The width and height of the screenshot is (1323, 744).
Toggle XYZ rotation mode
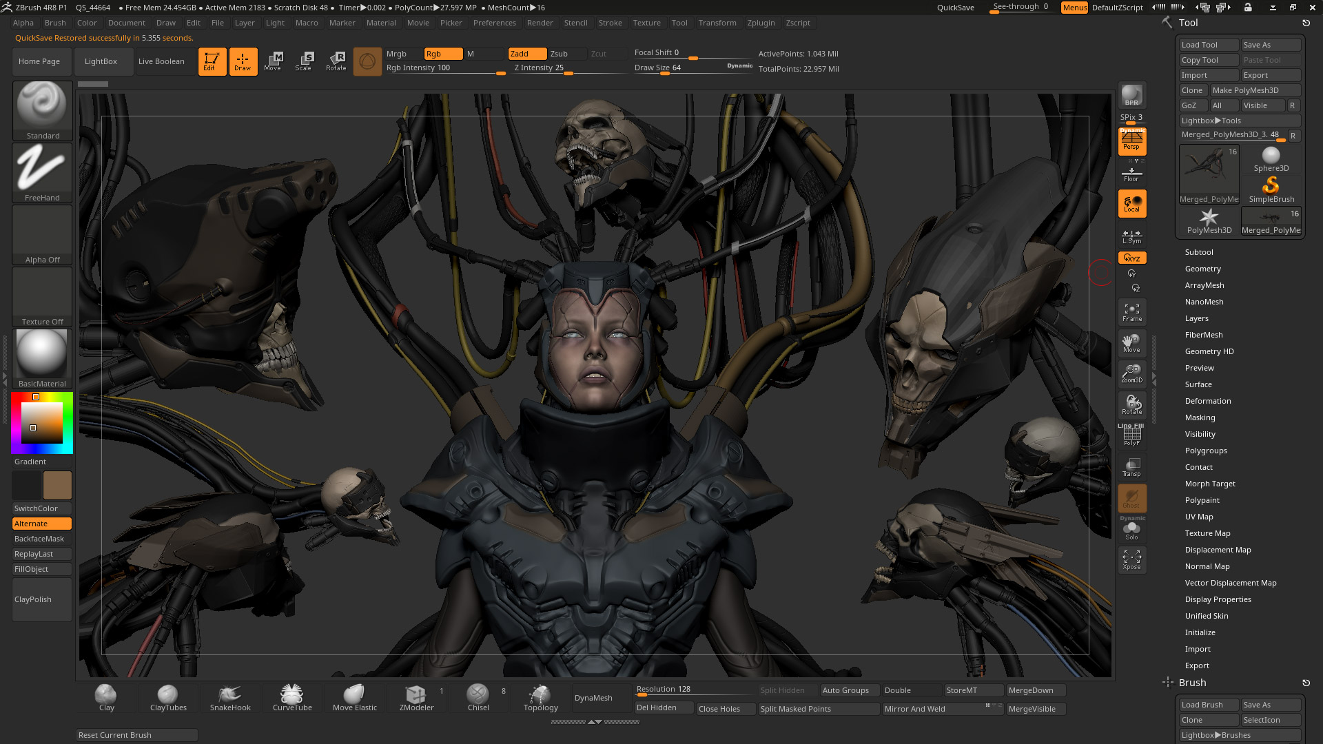click(1132, 258)
